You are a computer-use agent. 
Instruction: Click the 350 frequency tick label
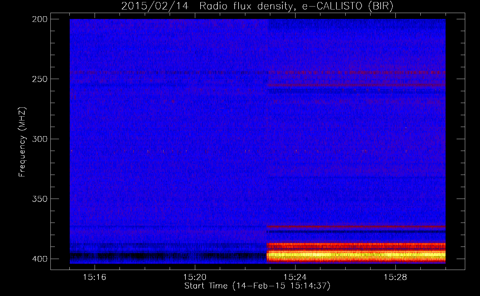click(x=40, y=199)
